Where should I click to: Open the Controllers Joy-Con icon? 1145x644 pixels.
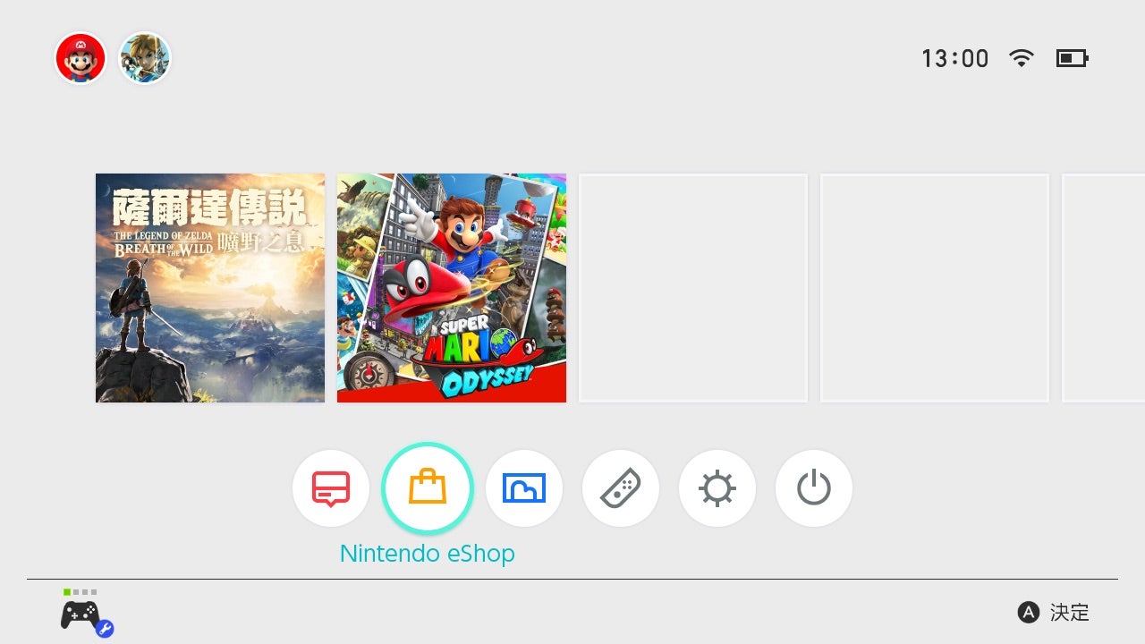pyautogui.click(x=621, y=488)
